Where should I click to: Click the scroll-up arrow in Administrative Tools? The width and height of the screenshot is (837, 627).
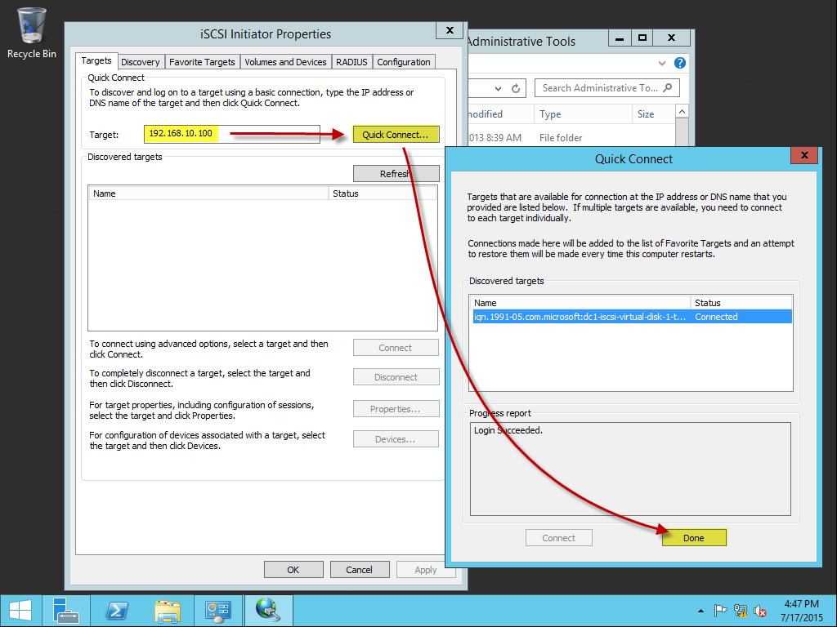(682, 111)
